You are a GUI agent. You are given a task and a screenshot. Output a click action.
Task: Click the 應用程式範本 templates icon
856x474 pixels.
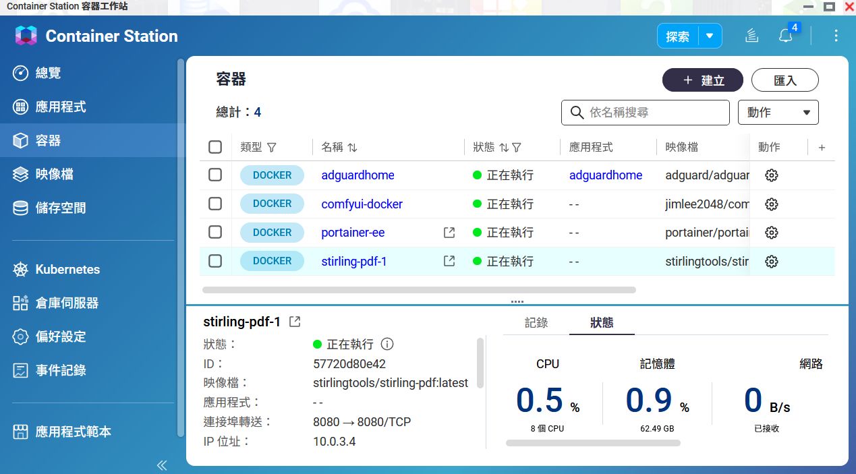[21, 432]
